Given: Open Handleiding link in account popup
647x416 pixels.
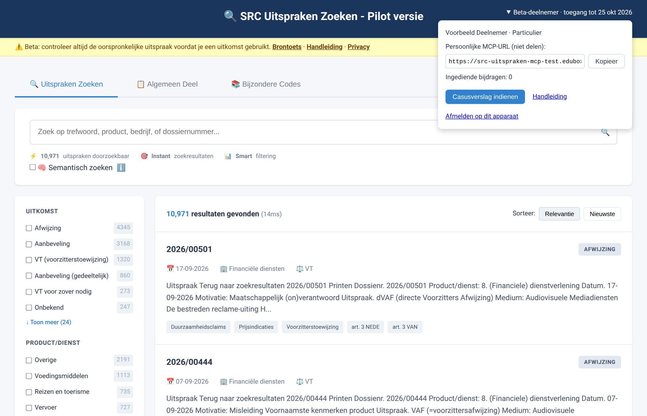Looking at the screenshot, I should (550, 96).
